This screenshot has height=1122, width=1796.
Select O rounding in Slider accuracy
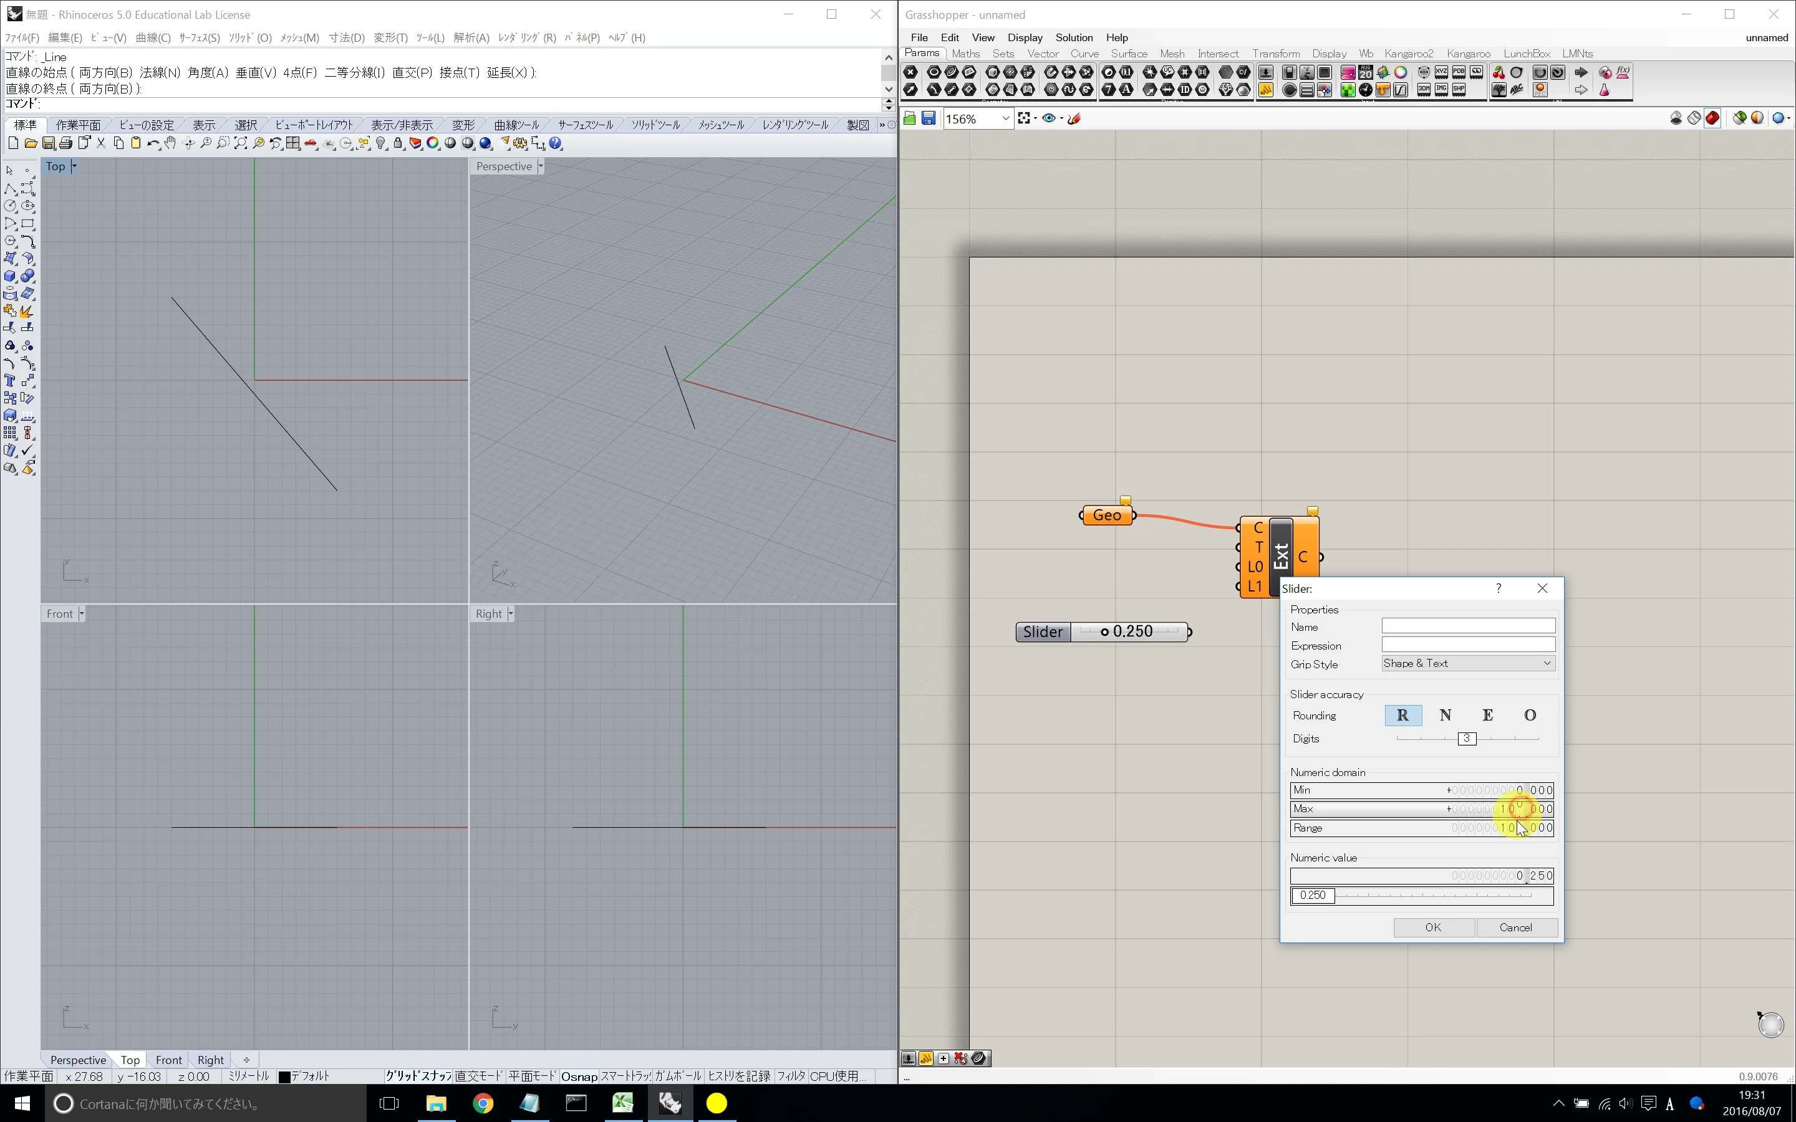pos(1530,716)
